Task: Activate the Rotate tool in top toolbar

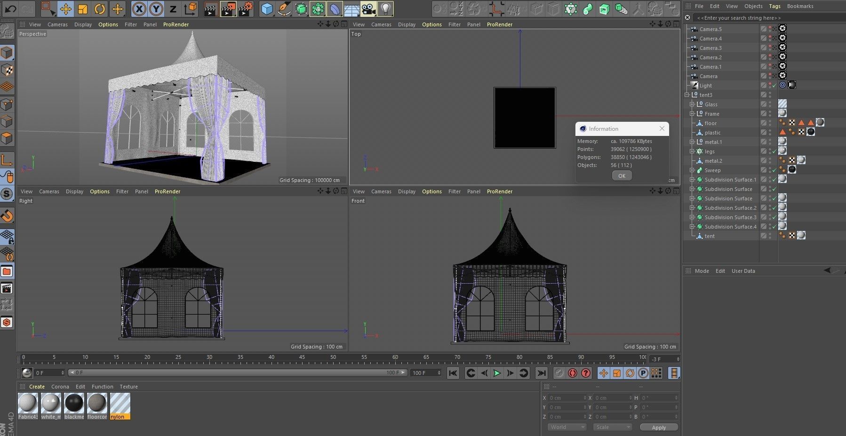Action: (x=99, y=9)
